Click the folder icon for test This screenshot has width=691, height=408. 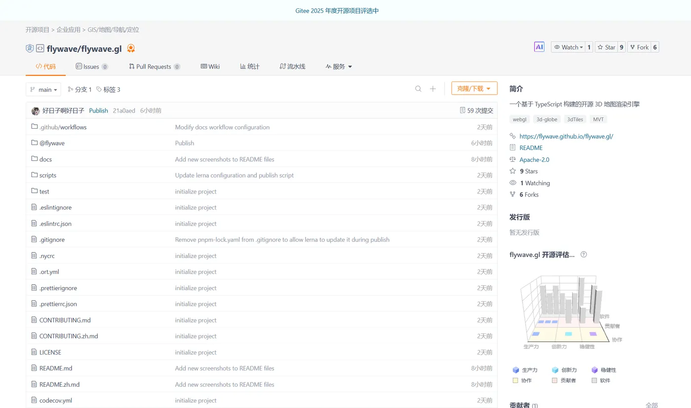coord(35,191)
